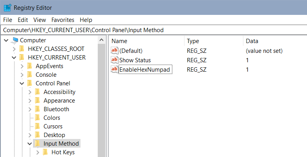Expand the HKEY_CLASSES_ROOT node
This screenshot has height=157, width=307.
(14, 49)
